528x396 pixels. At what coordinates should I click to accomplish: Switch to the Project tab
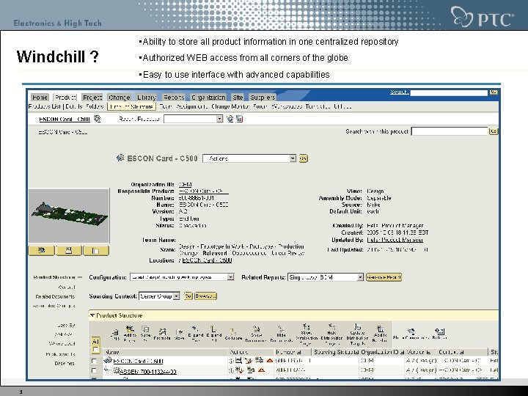92,98
